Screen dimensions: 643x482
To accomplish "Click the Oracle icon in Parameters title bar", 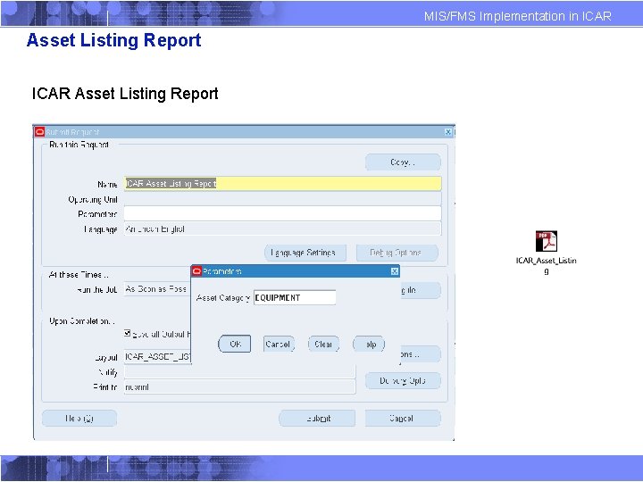I will [197, 271].
